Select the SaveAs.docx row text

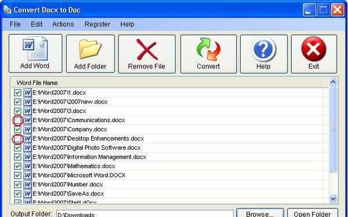(68, 194)
